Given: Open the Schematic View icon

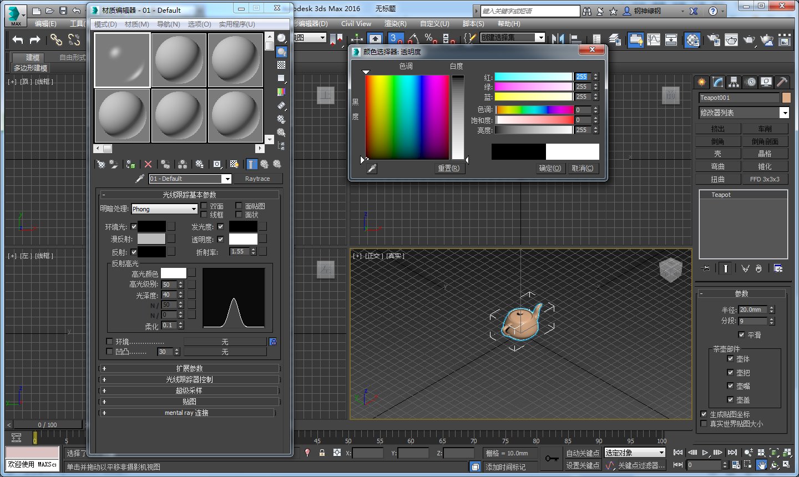Looking at the screenshot, I should [671, 39].
